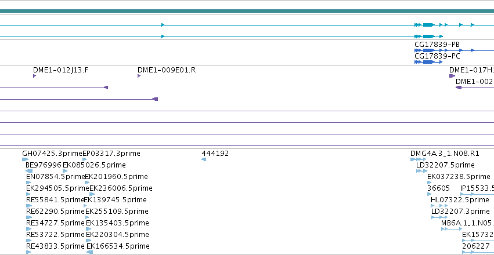Select the DME1-009E01.R feature arrow
This screenshot has width=494, height=255.
[x=139, y=76]
